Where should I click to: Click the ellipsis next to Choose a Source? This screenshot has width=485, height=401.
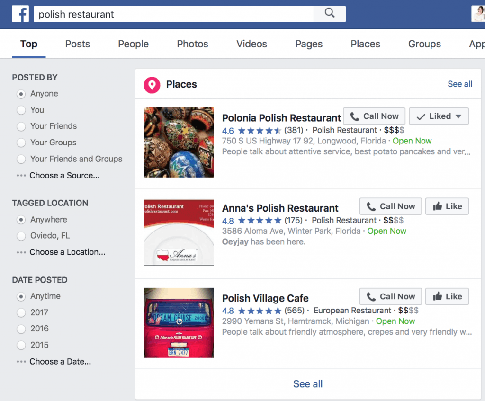(x=21, y=176)
